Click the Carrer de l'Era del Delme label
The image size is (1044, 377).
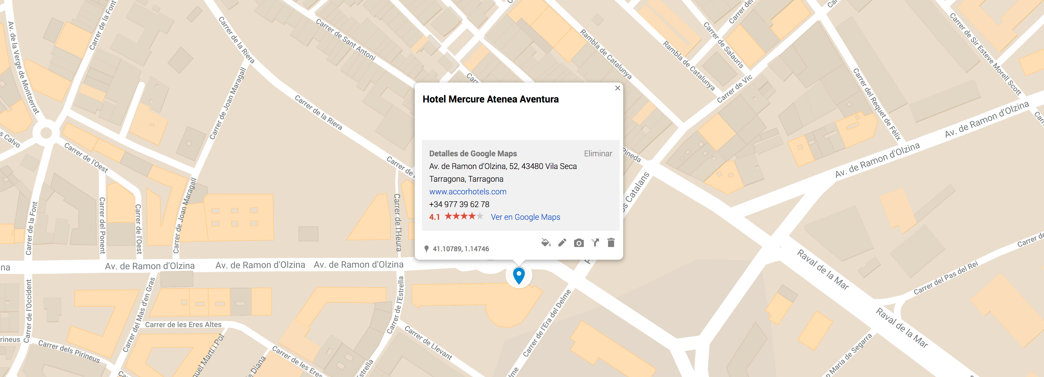coord(547,323)
